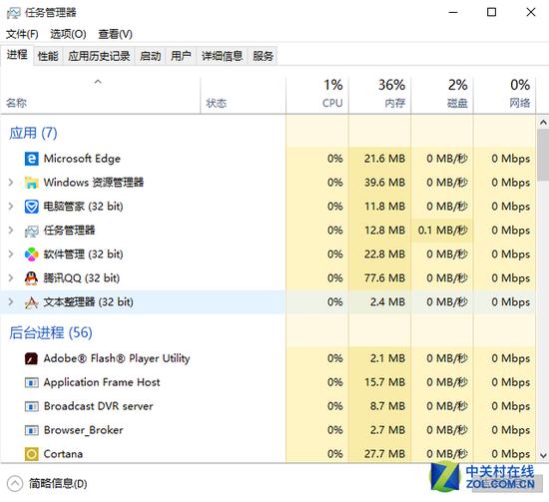This screenshot has height=502, width=549.
Task: Click the scrollbar down arrow
Action: (x=543, y=455)
